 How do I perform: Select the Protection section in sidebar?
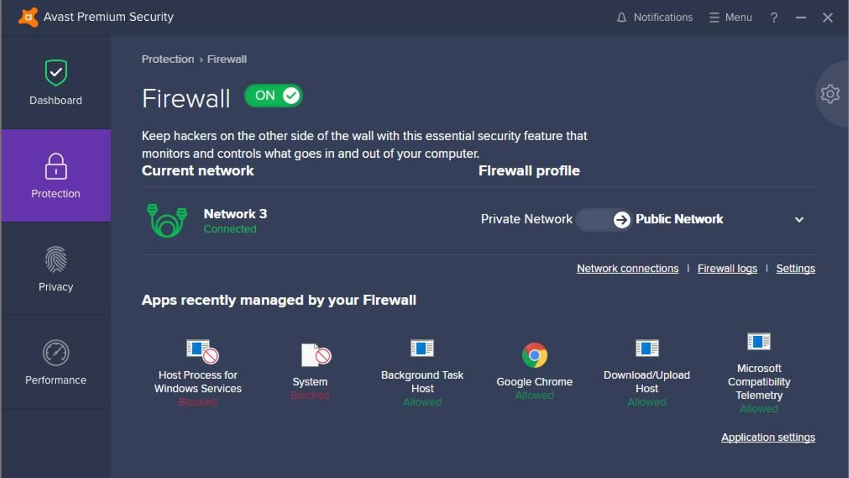[55, 175]
